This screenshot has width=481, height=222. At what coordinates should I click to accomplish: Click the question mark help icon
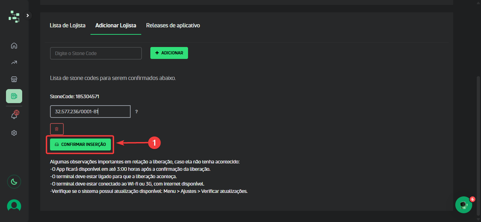coord(137,112)
